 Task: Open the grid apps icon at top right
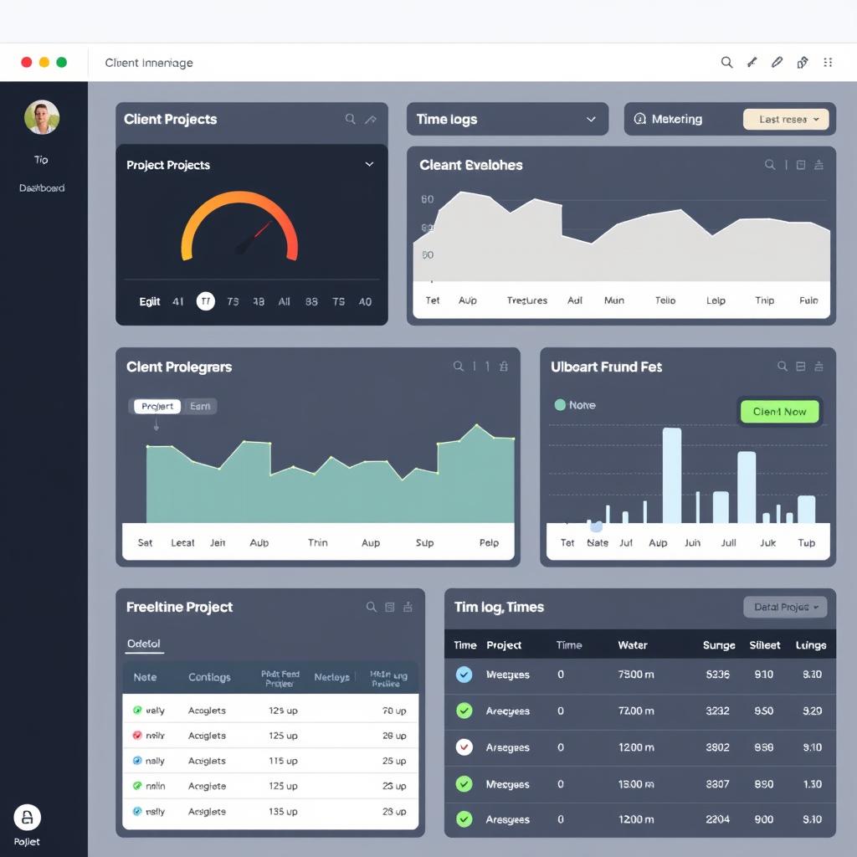tap(829, 62)
